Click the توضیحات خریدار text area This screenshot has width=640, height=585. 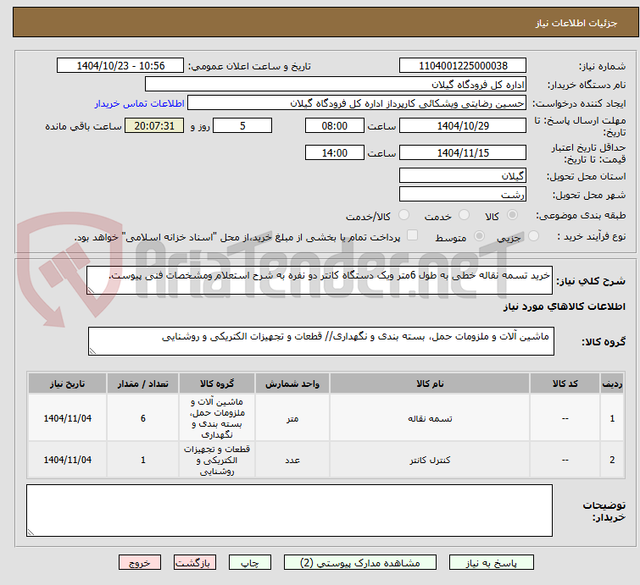coord(289,510)
